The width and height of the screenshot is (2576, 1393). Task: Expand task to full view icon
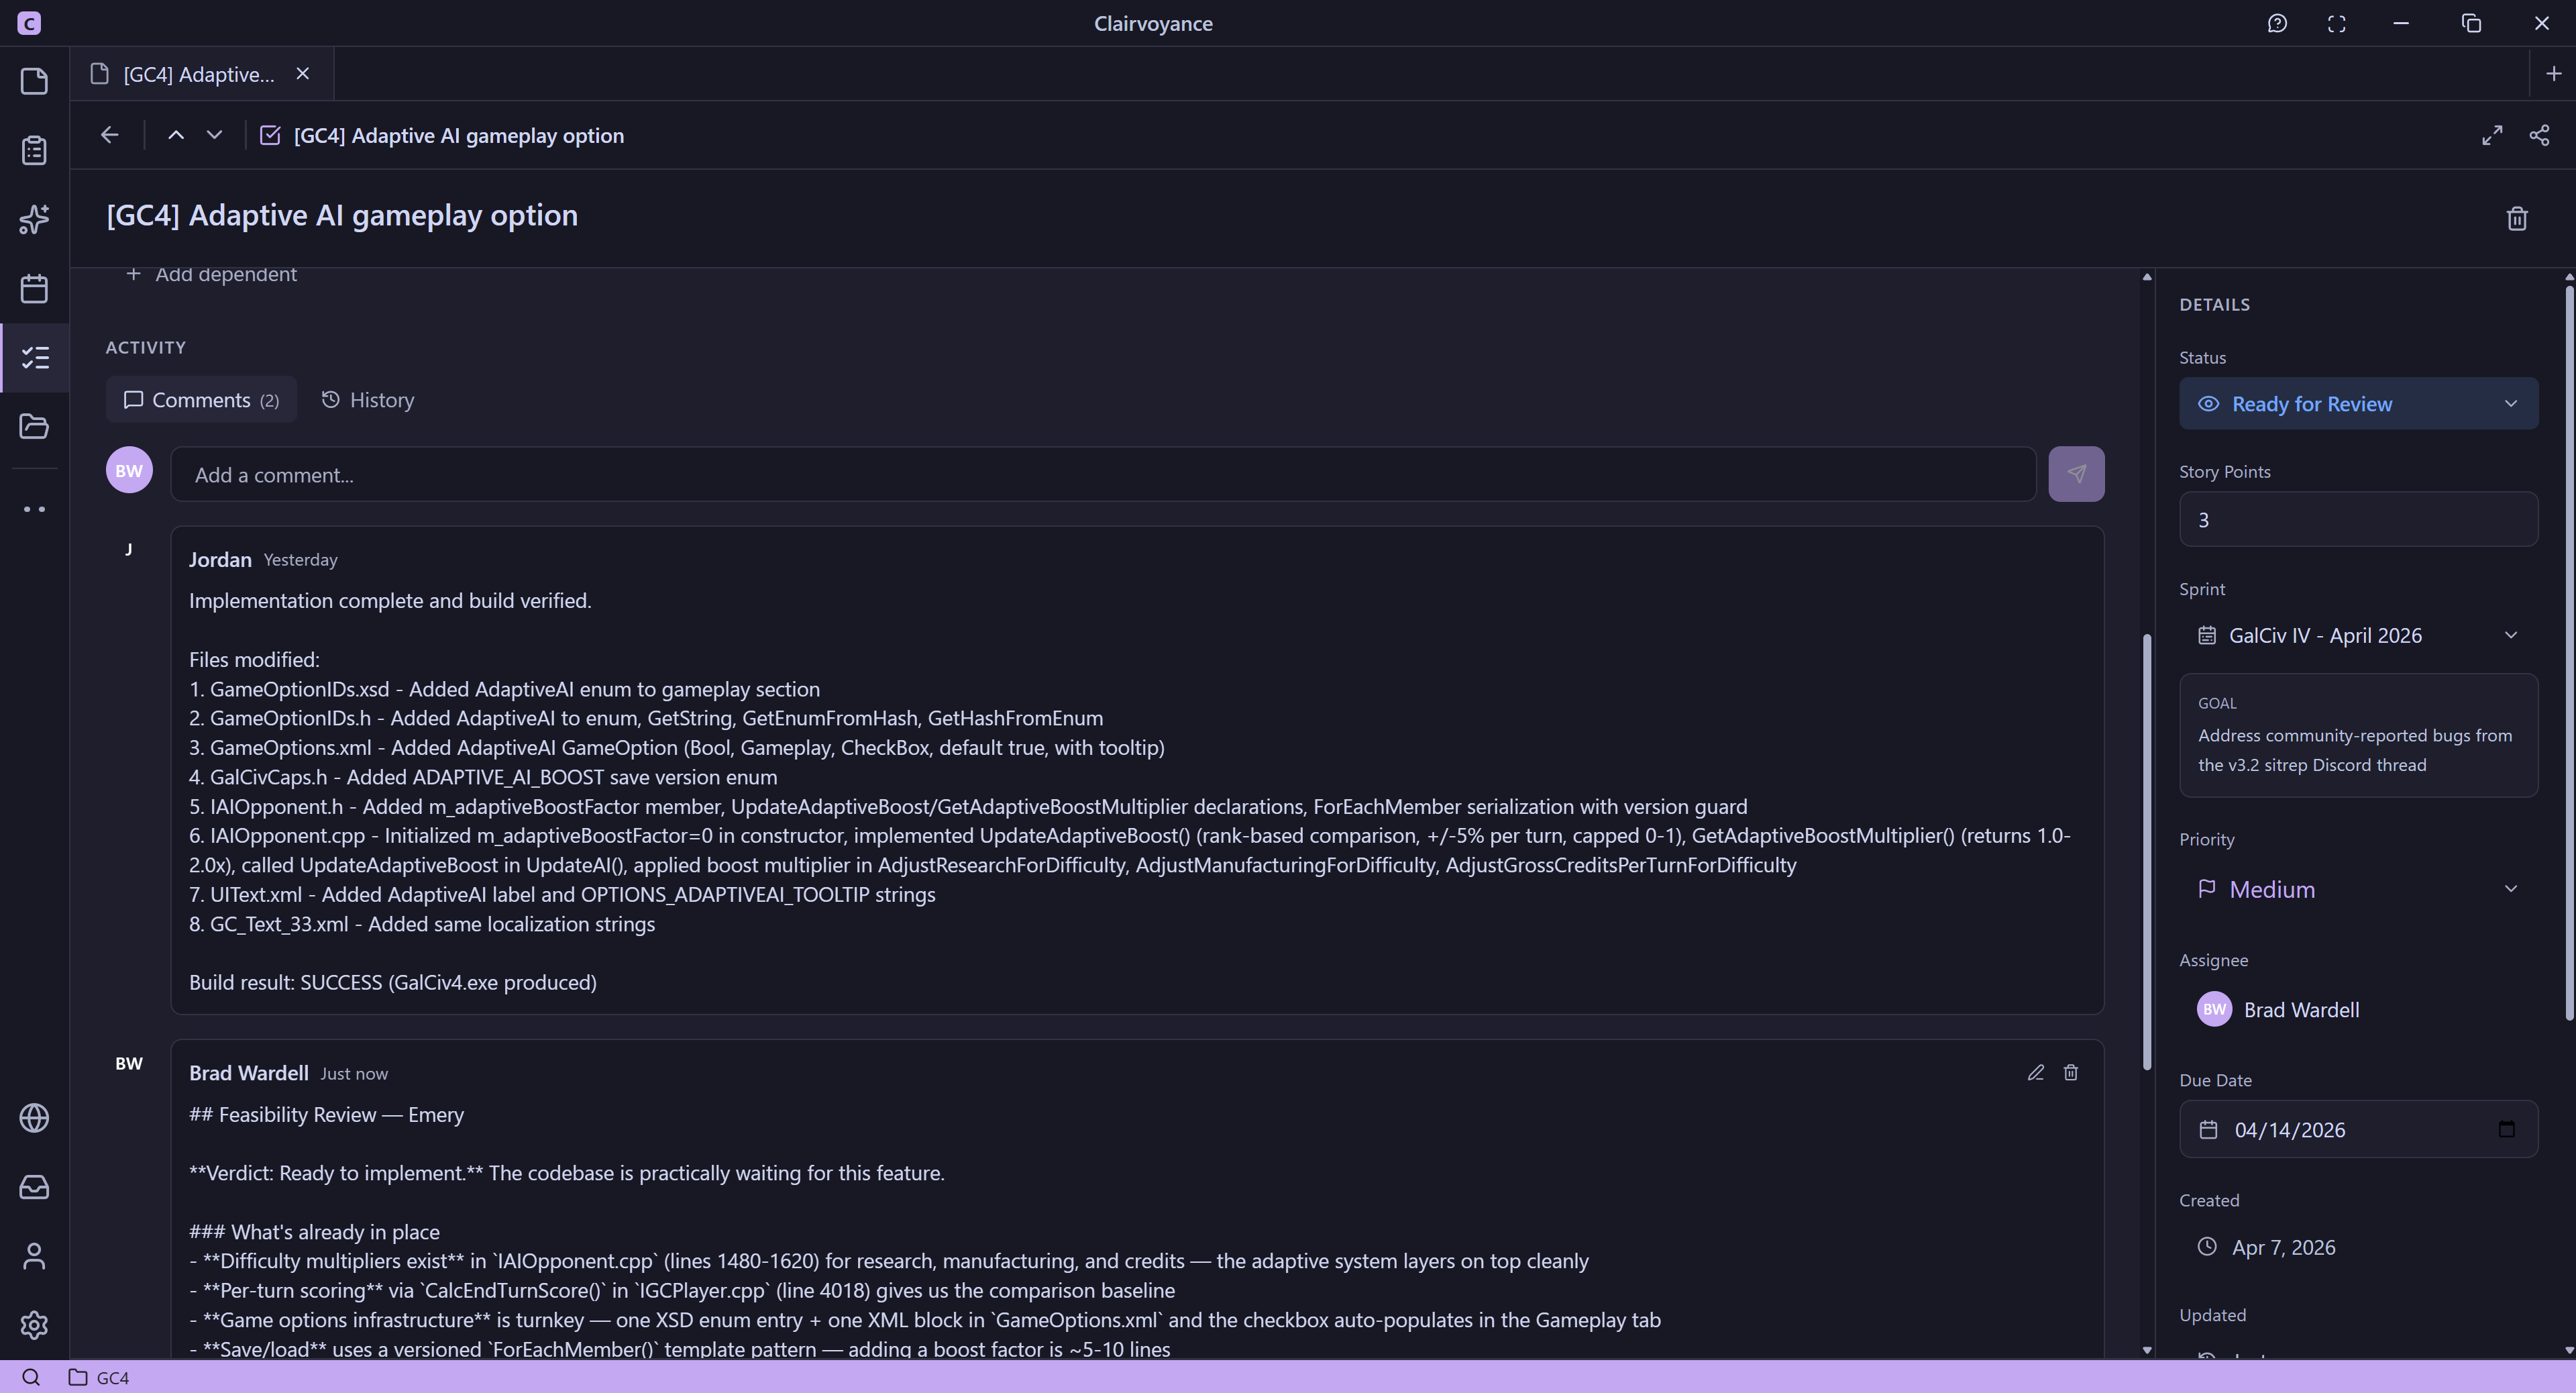point(2491,135)
